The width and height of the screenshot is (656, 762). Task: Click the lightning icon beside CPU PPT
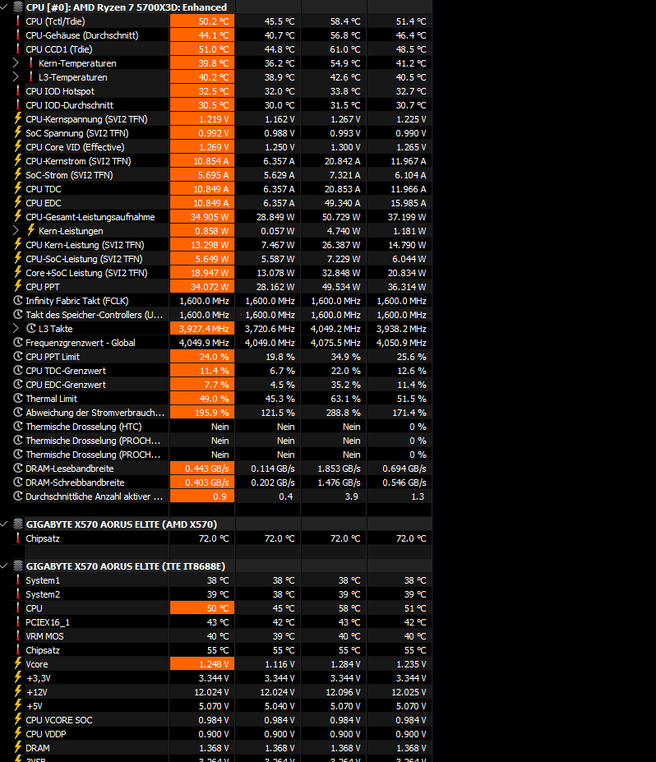coord(18,286)
